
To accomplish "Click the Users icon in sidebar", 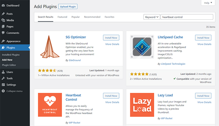I will (x=3, y=72).
